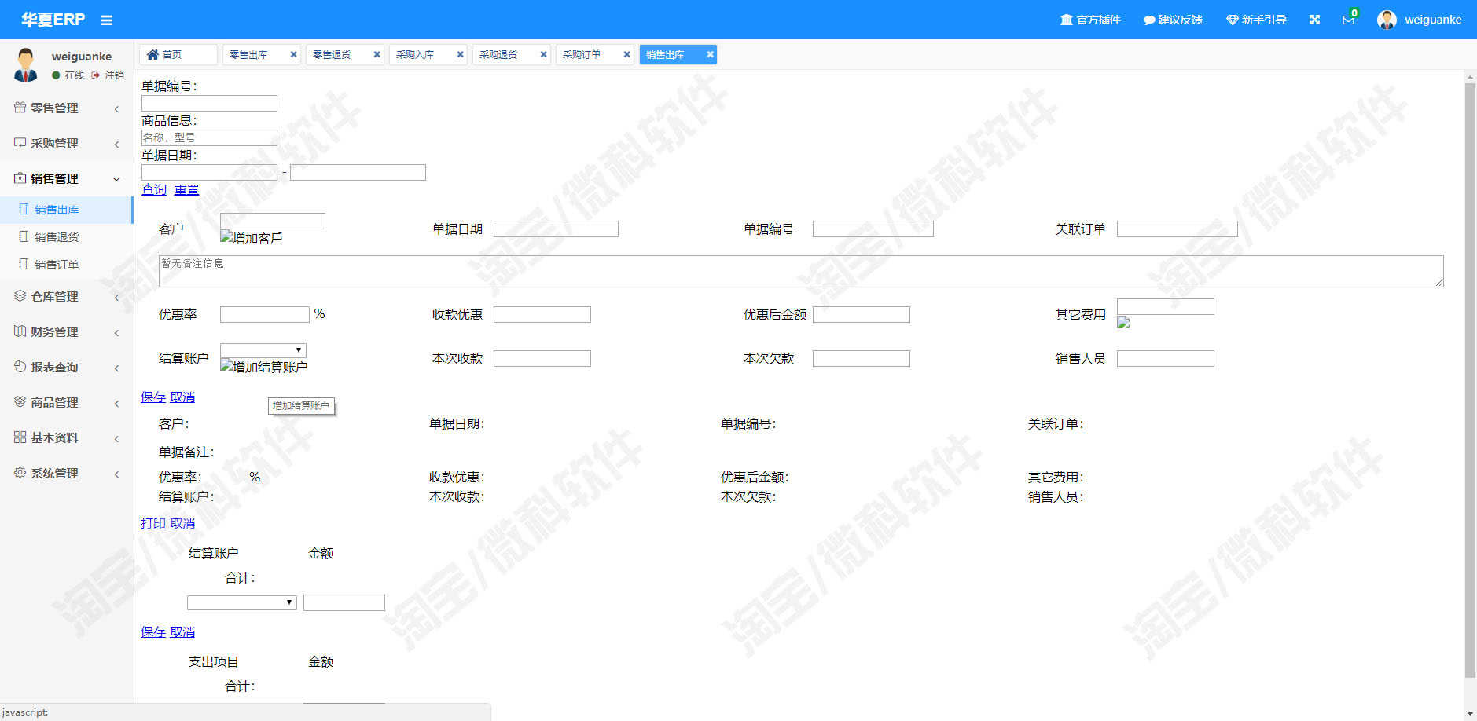Click the 暂无备注信息 remarks textarea

pos(801,271)
